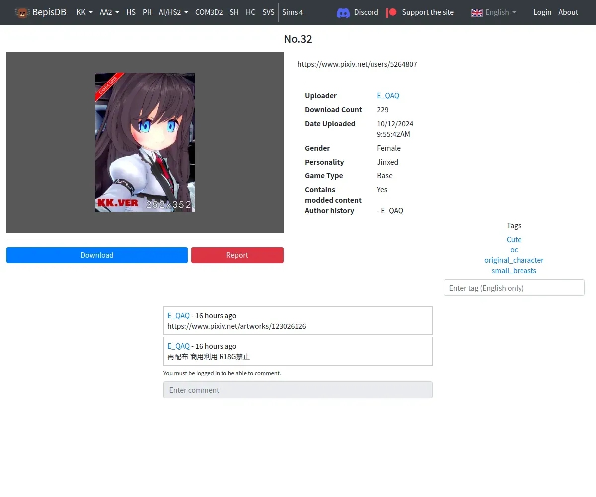This screenshot has width=596, height=497.
Task: Open the COM3D2 nav item
Action: click(x=209, y=12)
